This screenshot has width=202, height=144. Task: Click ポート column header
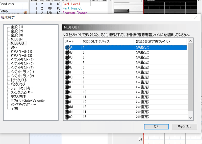(x=72, y=42)
